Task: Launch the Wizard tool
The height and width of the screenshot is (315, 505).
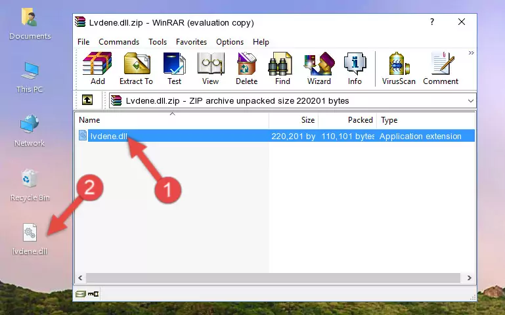Action: (319, 68)
